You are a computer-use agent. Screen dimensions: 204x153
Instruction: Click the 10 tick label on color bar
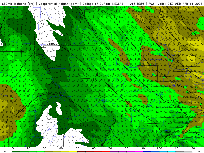click(12, 148)
